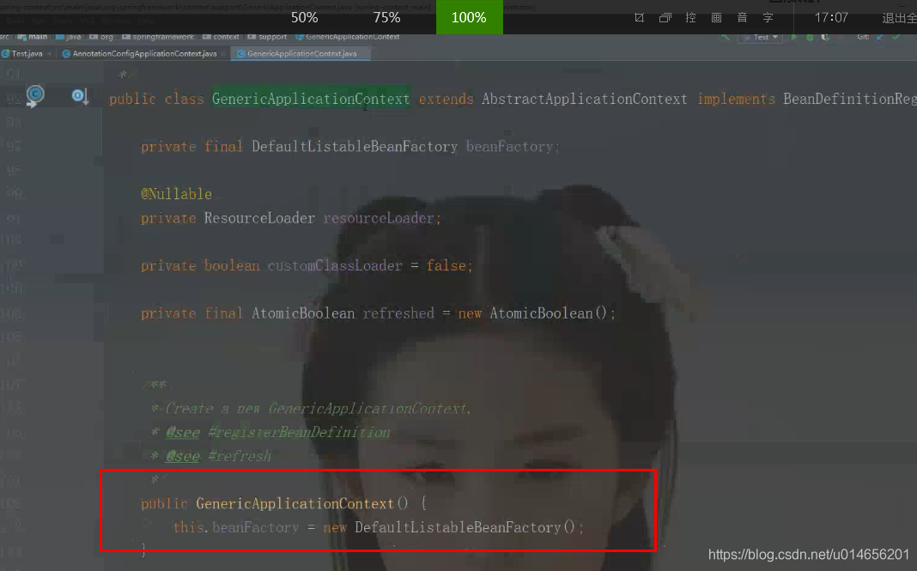Click the support breadcrumb package
Screen dimensions: 917x571
[267, 37]
